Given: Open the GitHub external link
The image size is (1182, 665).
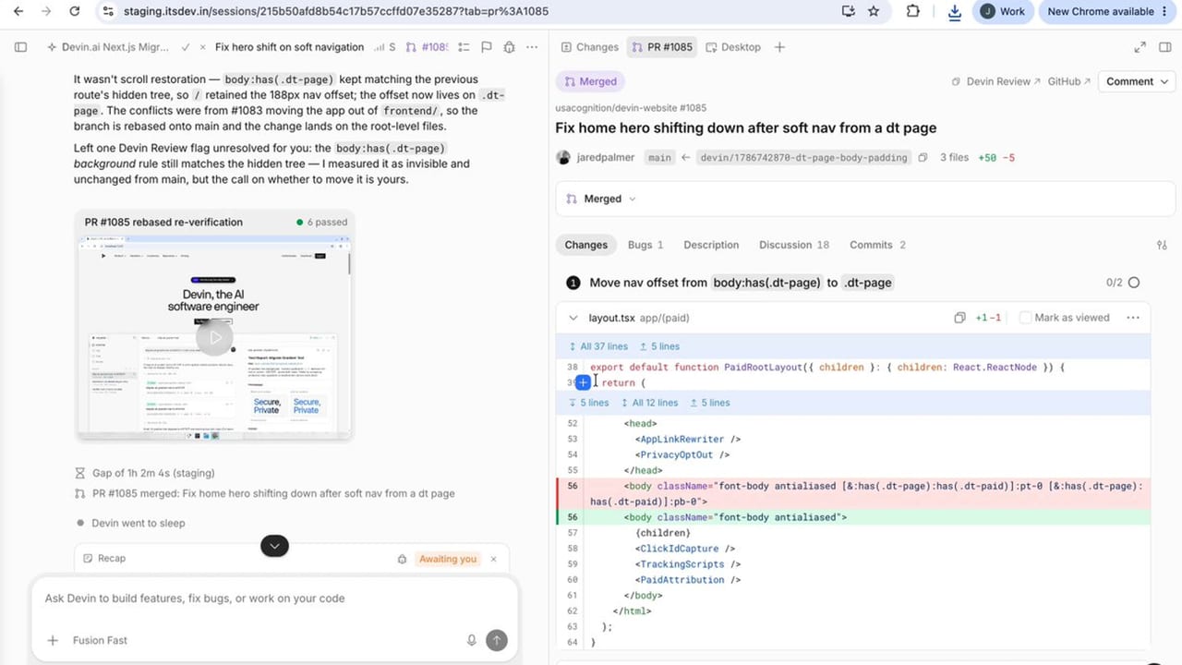Looking at the screenshot, I should pyautogui.click(x=1069, y=81).
